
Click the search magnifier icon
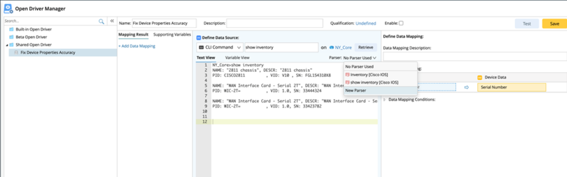click(101, 22)
